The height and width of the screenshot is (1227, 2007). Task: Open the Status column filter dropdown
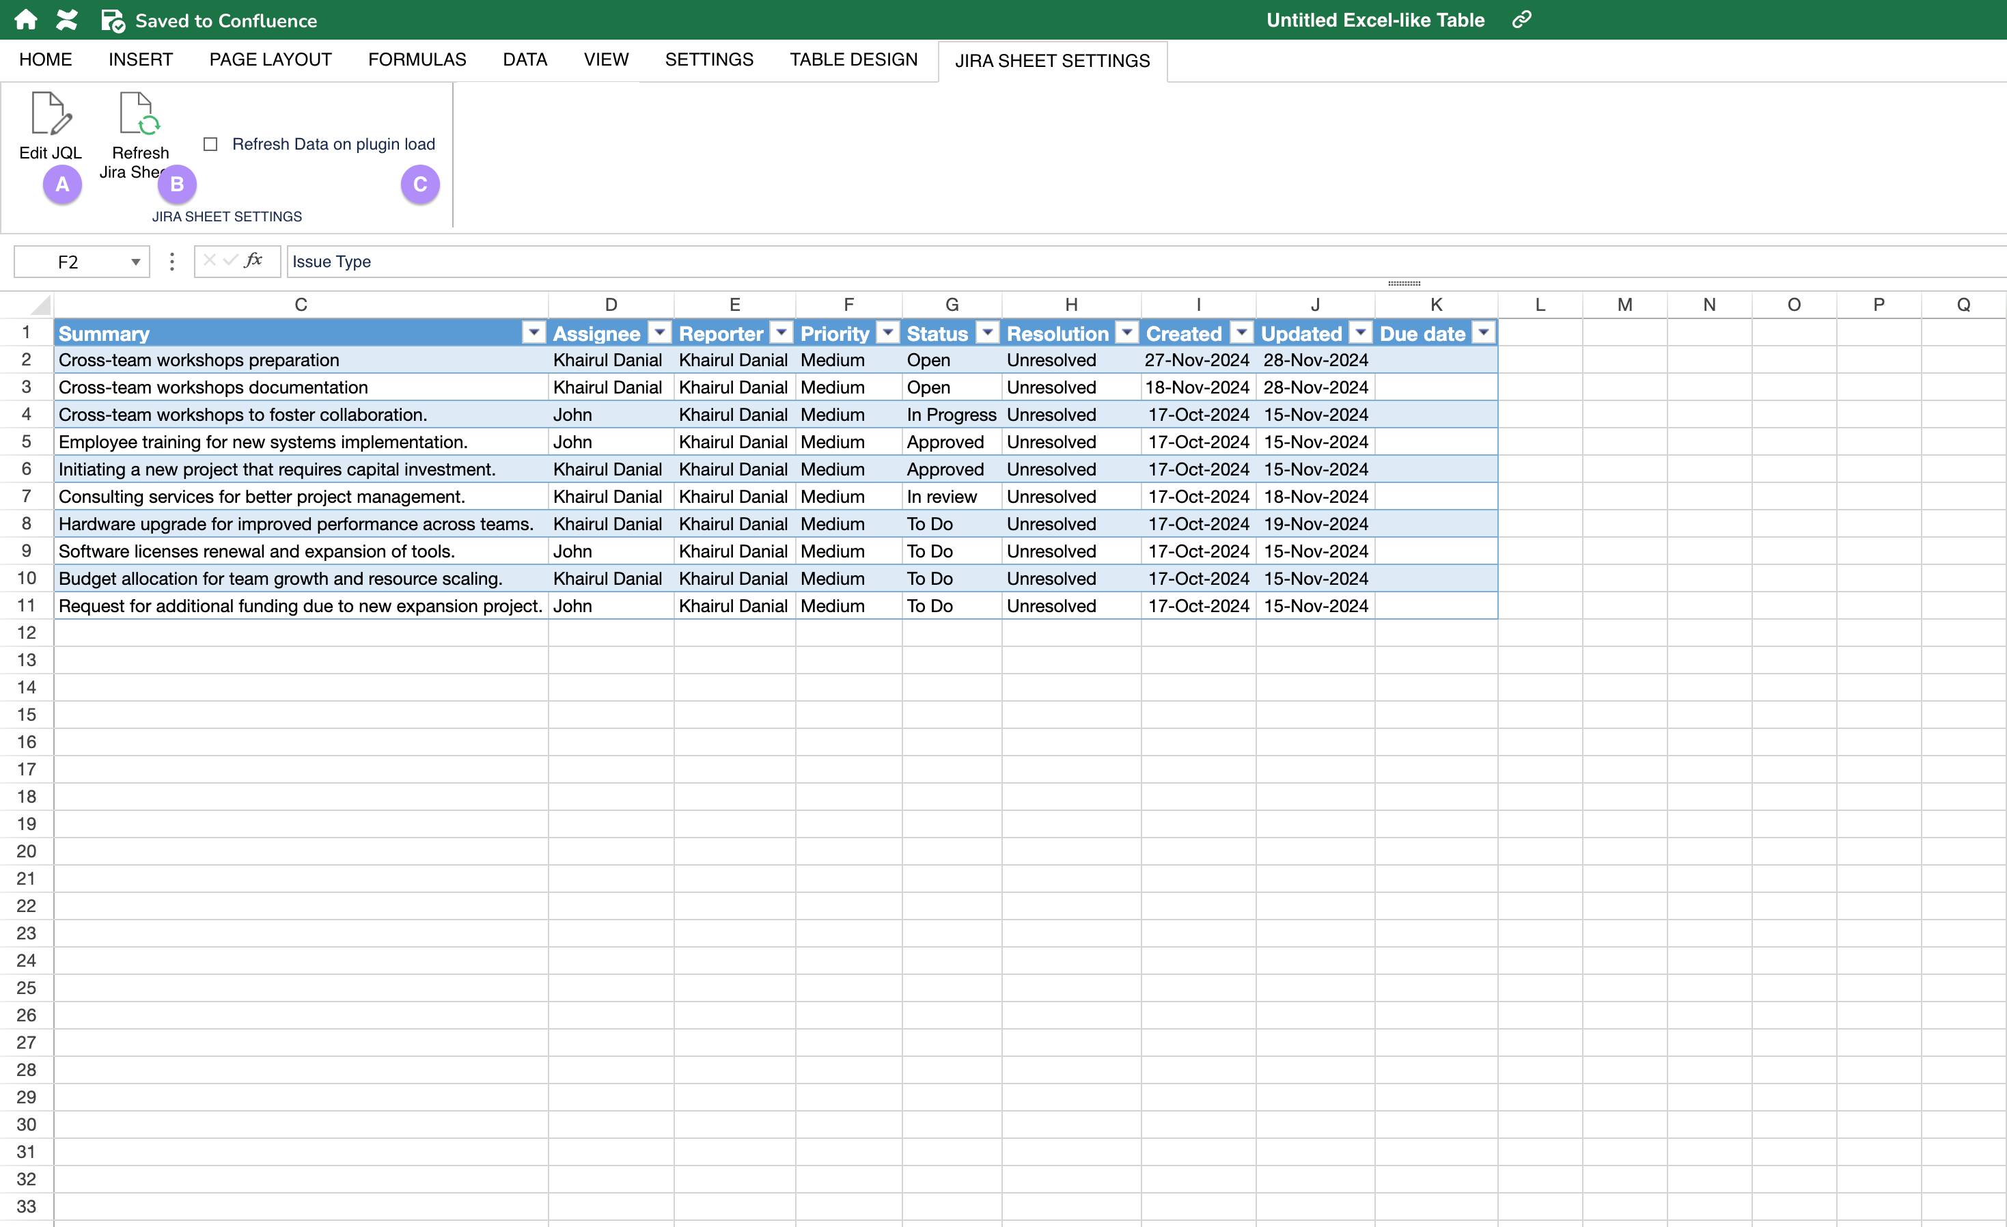988,333
